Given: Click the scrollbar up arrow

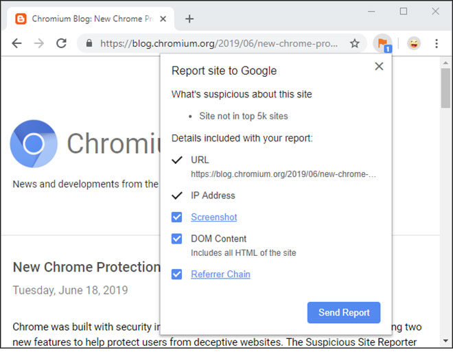Looking at the screenshot, I should [x=445, y=62].
